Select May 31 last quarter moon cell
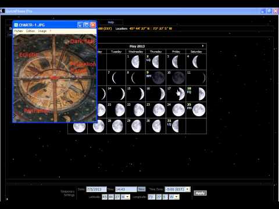This screenshot has height=209, width=279. click(176, 126)
